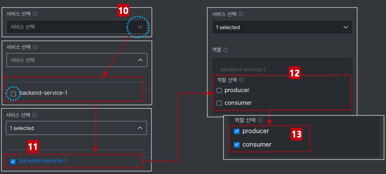386x174 pixels.
Task: Check the unchecked consumer role checkbox
Action: click(x=219, y=103)
